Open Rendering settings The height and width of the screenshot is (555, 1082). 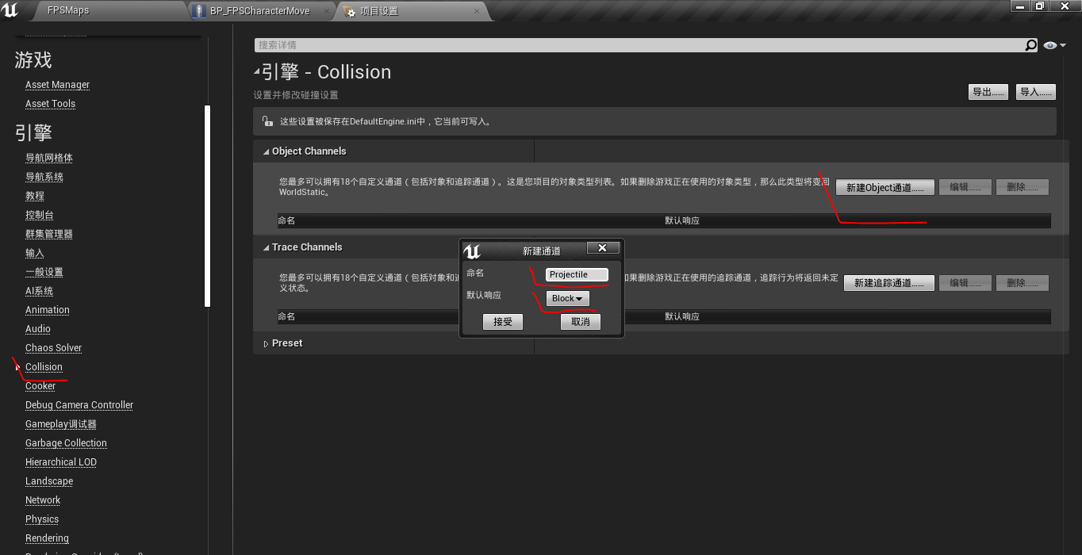47,538
